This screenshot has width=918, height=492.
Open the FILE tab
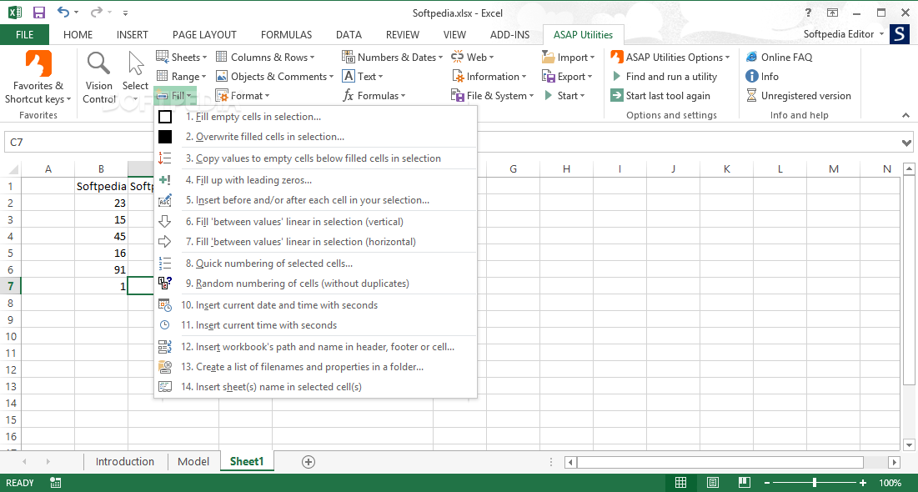coord(24,34)
